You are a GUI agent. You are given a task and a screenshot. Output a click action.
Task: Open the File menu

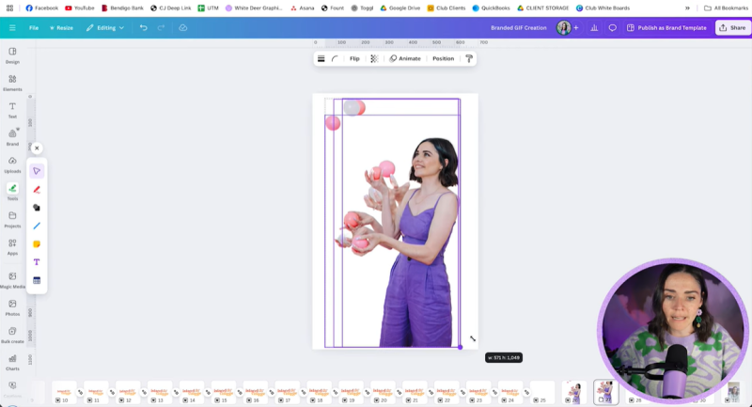point(34,28)
